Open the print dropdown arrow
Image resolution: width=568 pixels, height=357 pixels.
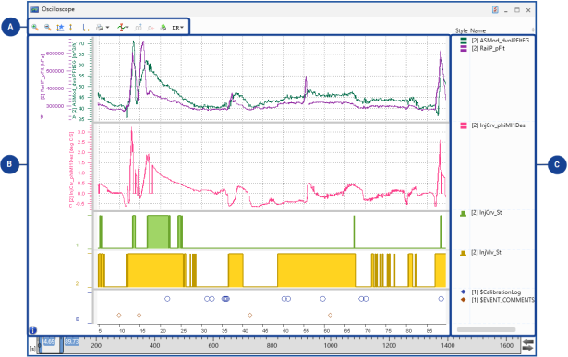pos(107,28)
